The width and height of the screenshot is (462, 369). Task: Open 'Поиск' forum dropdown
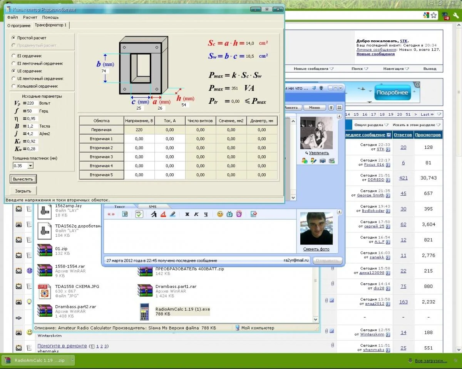tap(360, 69)
